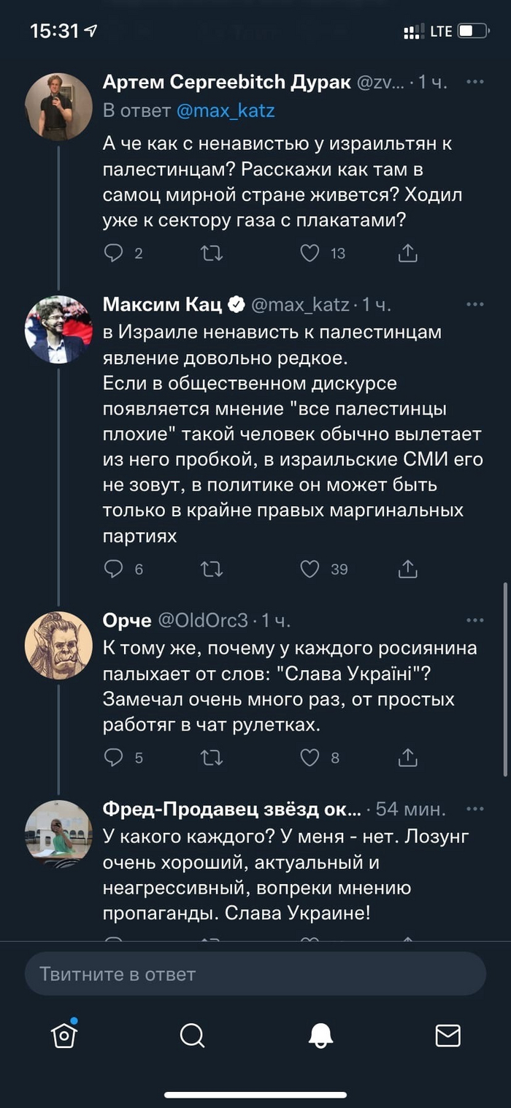The width and height of the screenshot is (511, 1108).
Task: Open more options on Артем's tweet
Action: pyautogui.click(x=475, y=82)
